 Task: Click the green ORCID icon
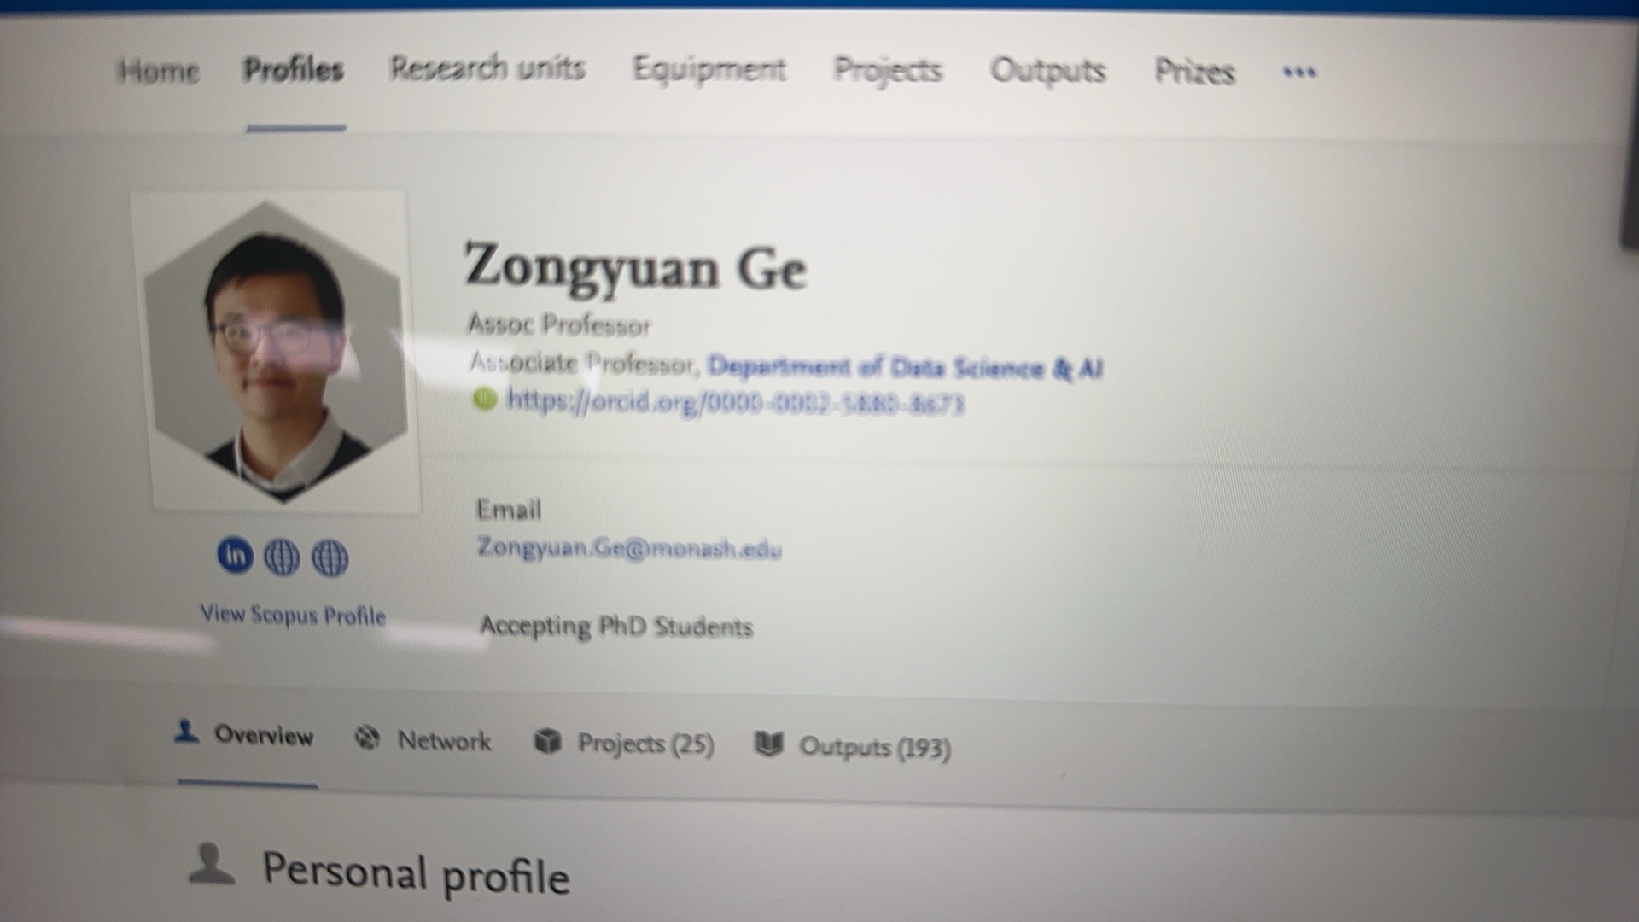coord(485,399)
